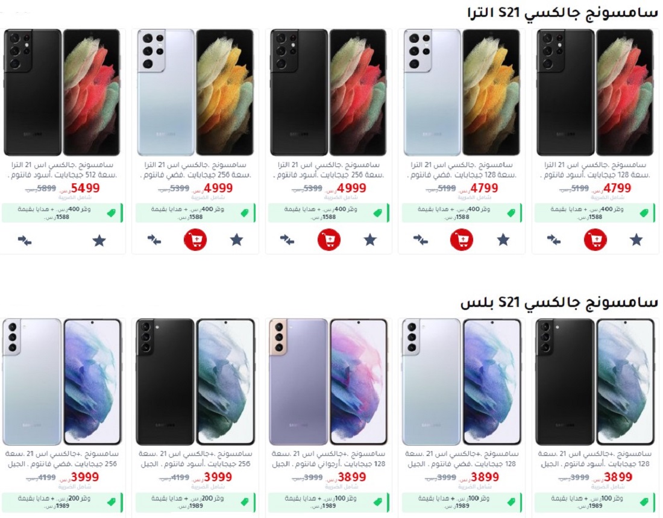The image size is (663, 518).
Task: Compare the S21 Ultra 512GB black phone
Action: pos(25,241)
